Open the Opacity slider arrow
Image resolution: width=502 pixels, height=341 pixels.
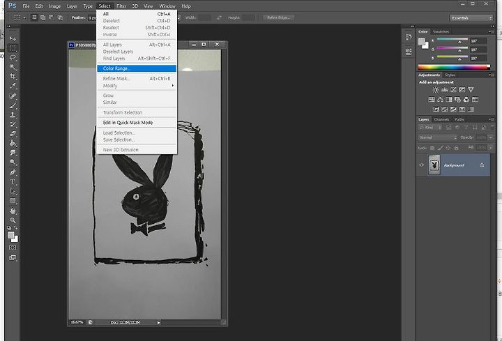click(490, 137)
